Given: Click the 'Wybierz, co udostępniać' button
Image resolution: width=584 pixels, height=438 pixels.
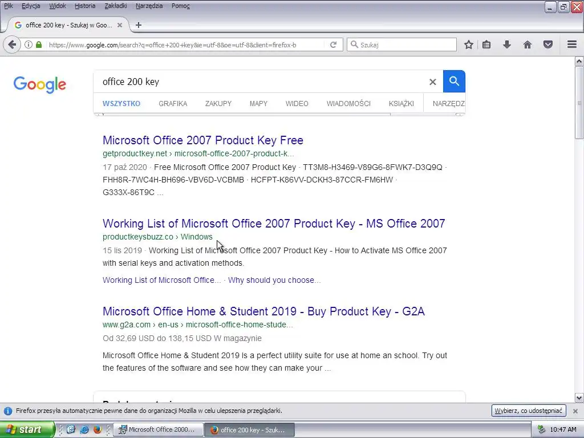Looking at the screenshot, I should 529,411.
